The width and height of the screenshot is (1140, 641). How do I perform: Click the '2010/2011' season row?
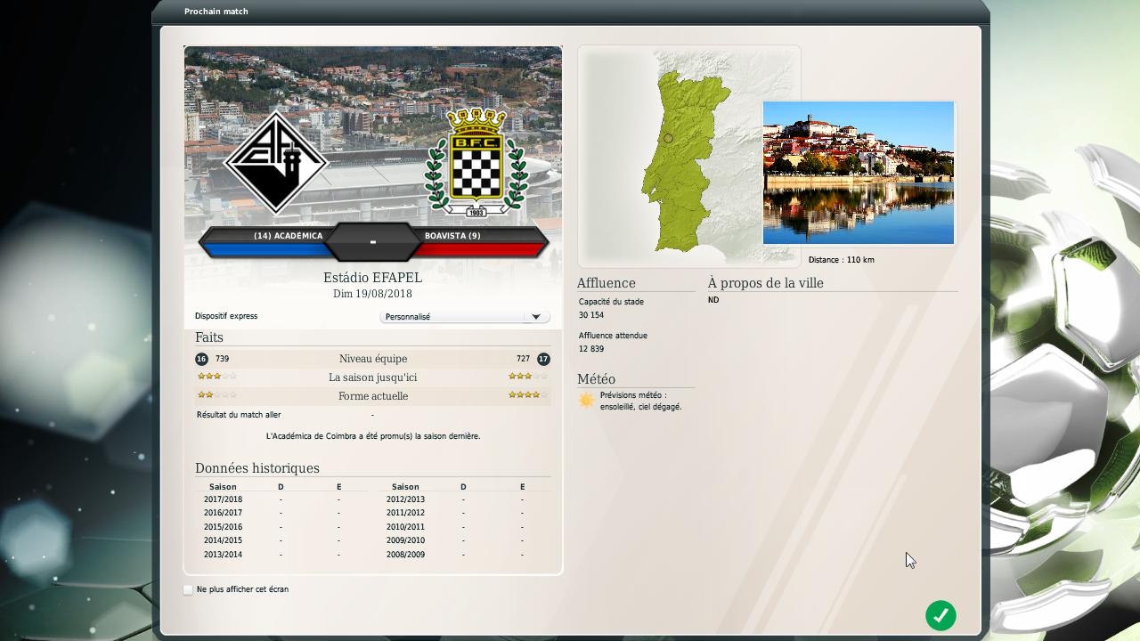[463, 527]
